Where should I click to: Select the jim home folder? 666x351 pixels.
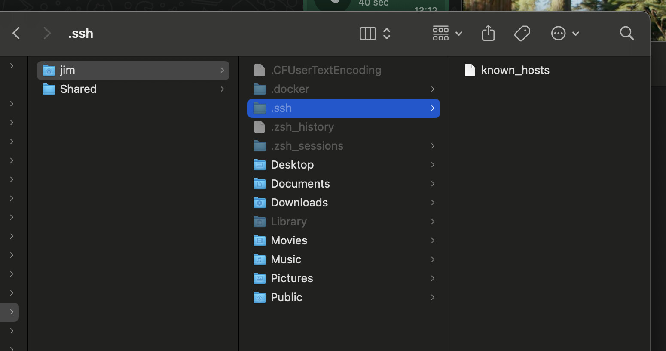click(x=133, y=70)
